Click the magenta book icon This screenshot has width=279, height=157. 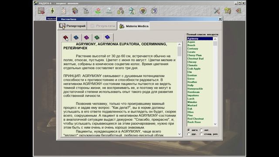coord(86,38)
